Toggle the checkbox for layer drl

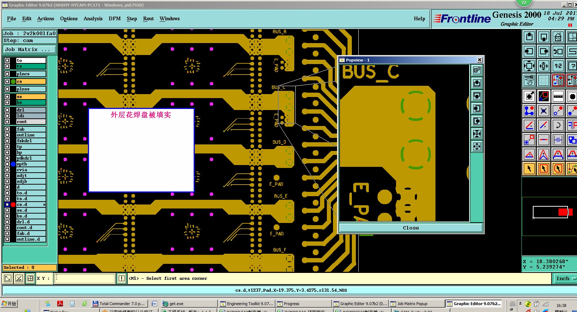(7, 110)
